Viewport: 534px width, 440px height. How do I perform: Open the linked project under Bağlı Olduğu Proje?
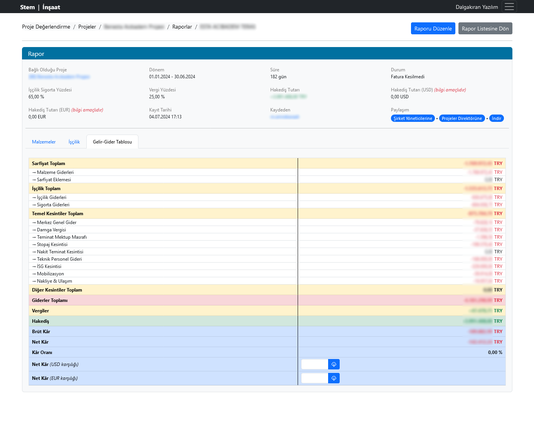pos(59,77)
